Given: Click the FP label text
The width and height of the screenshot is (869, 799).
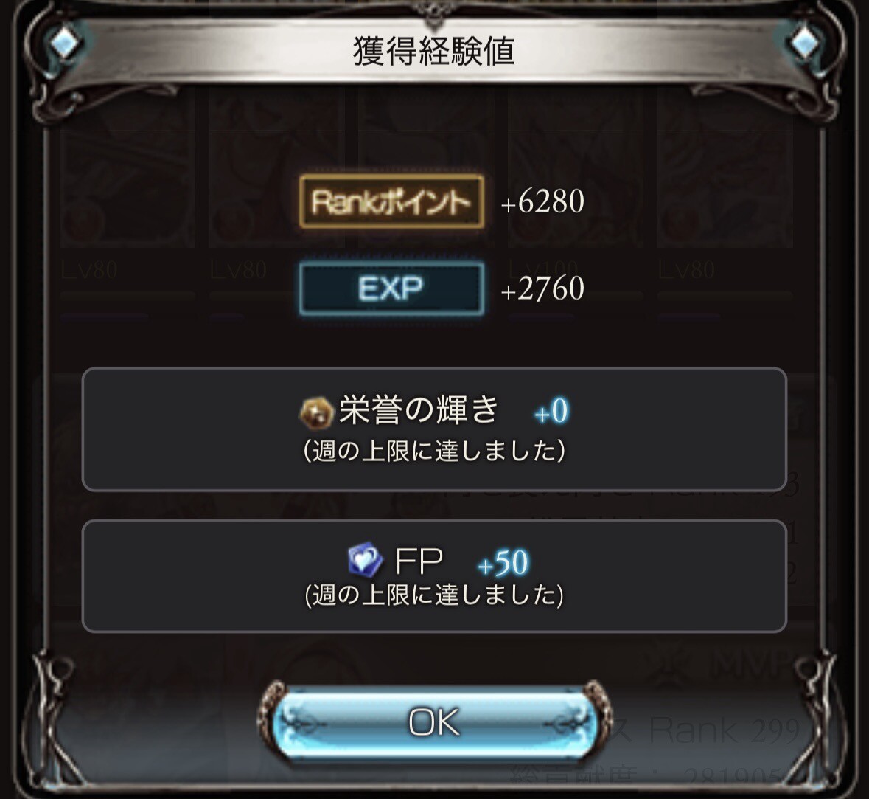Looking at the screenshot, I should 419,561.
